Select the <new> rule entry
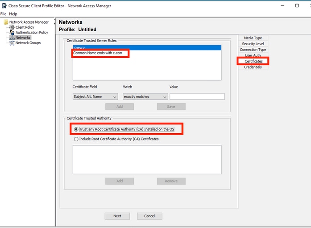The image size is (311, 228). [147, 47]
